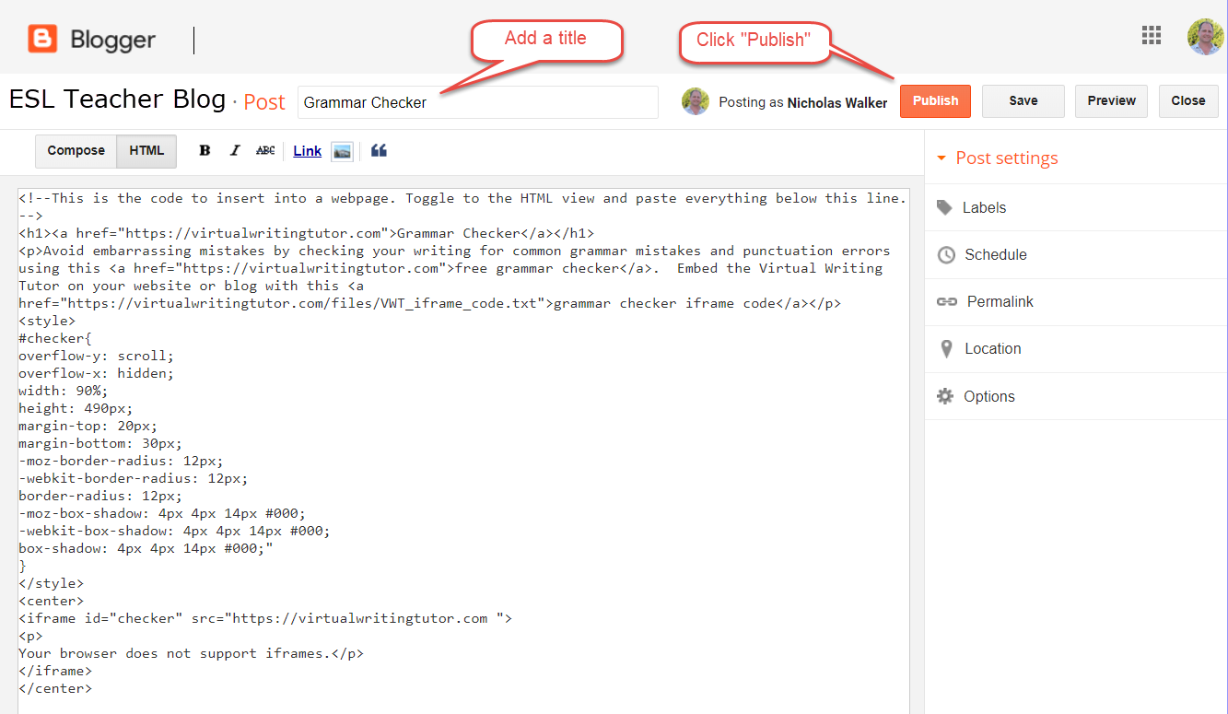Click inside the HTML code editor
Screen dimensions: 1228x714
point(463,451)
